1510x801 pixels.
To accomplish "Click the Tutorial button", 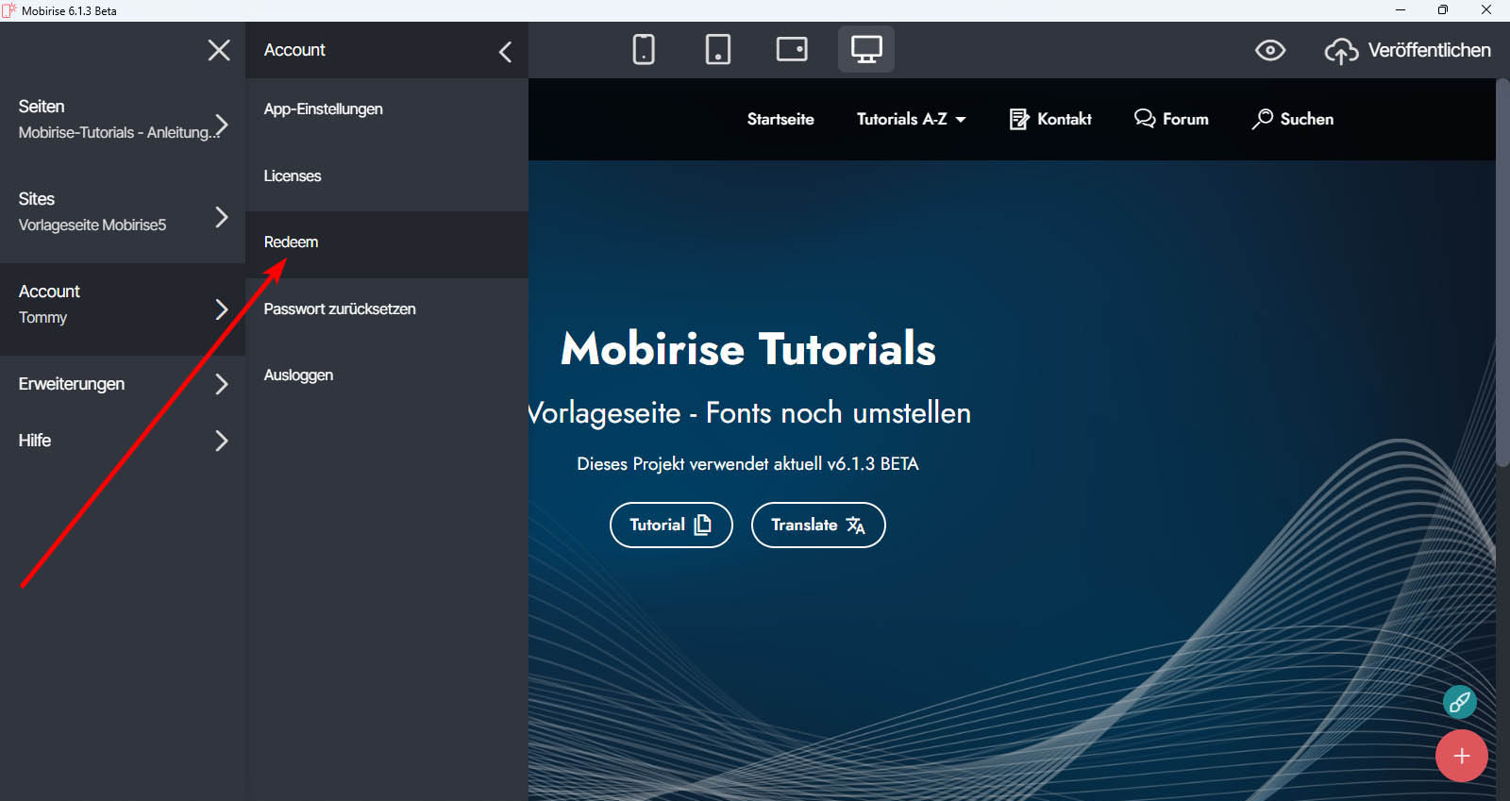I will (x=670, y=525).
